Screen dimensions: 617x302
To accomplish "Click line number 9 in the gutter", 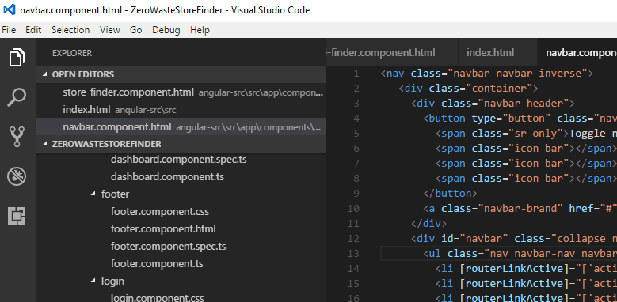I will pos(356,194).
